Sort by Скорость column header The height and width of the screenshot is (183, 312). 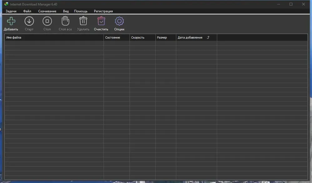point(143,37)
